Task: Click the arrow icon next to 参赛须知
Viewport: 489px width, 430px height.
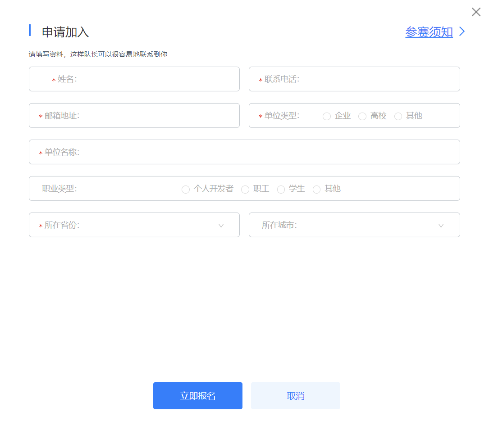Action: pos(462,32)
